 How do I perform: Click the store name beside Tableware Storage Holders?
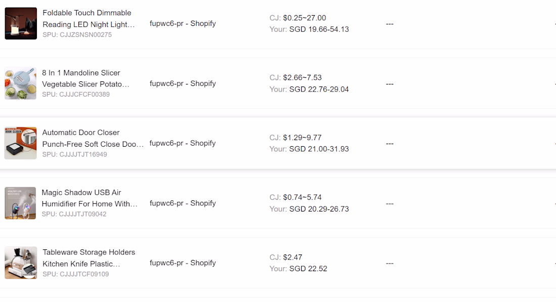pos(182,263)
